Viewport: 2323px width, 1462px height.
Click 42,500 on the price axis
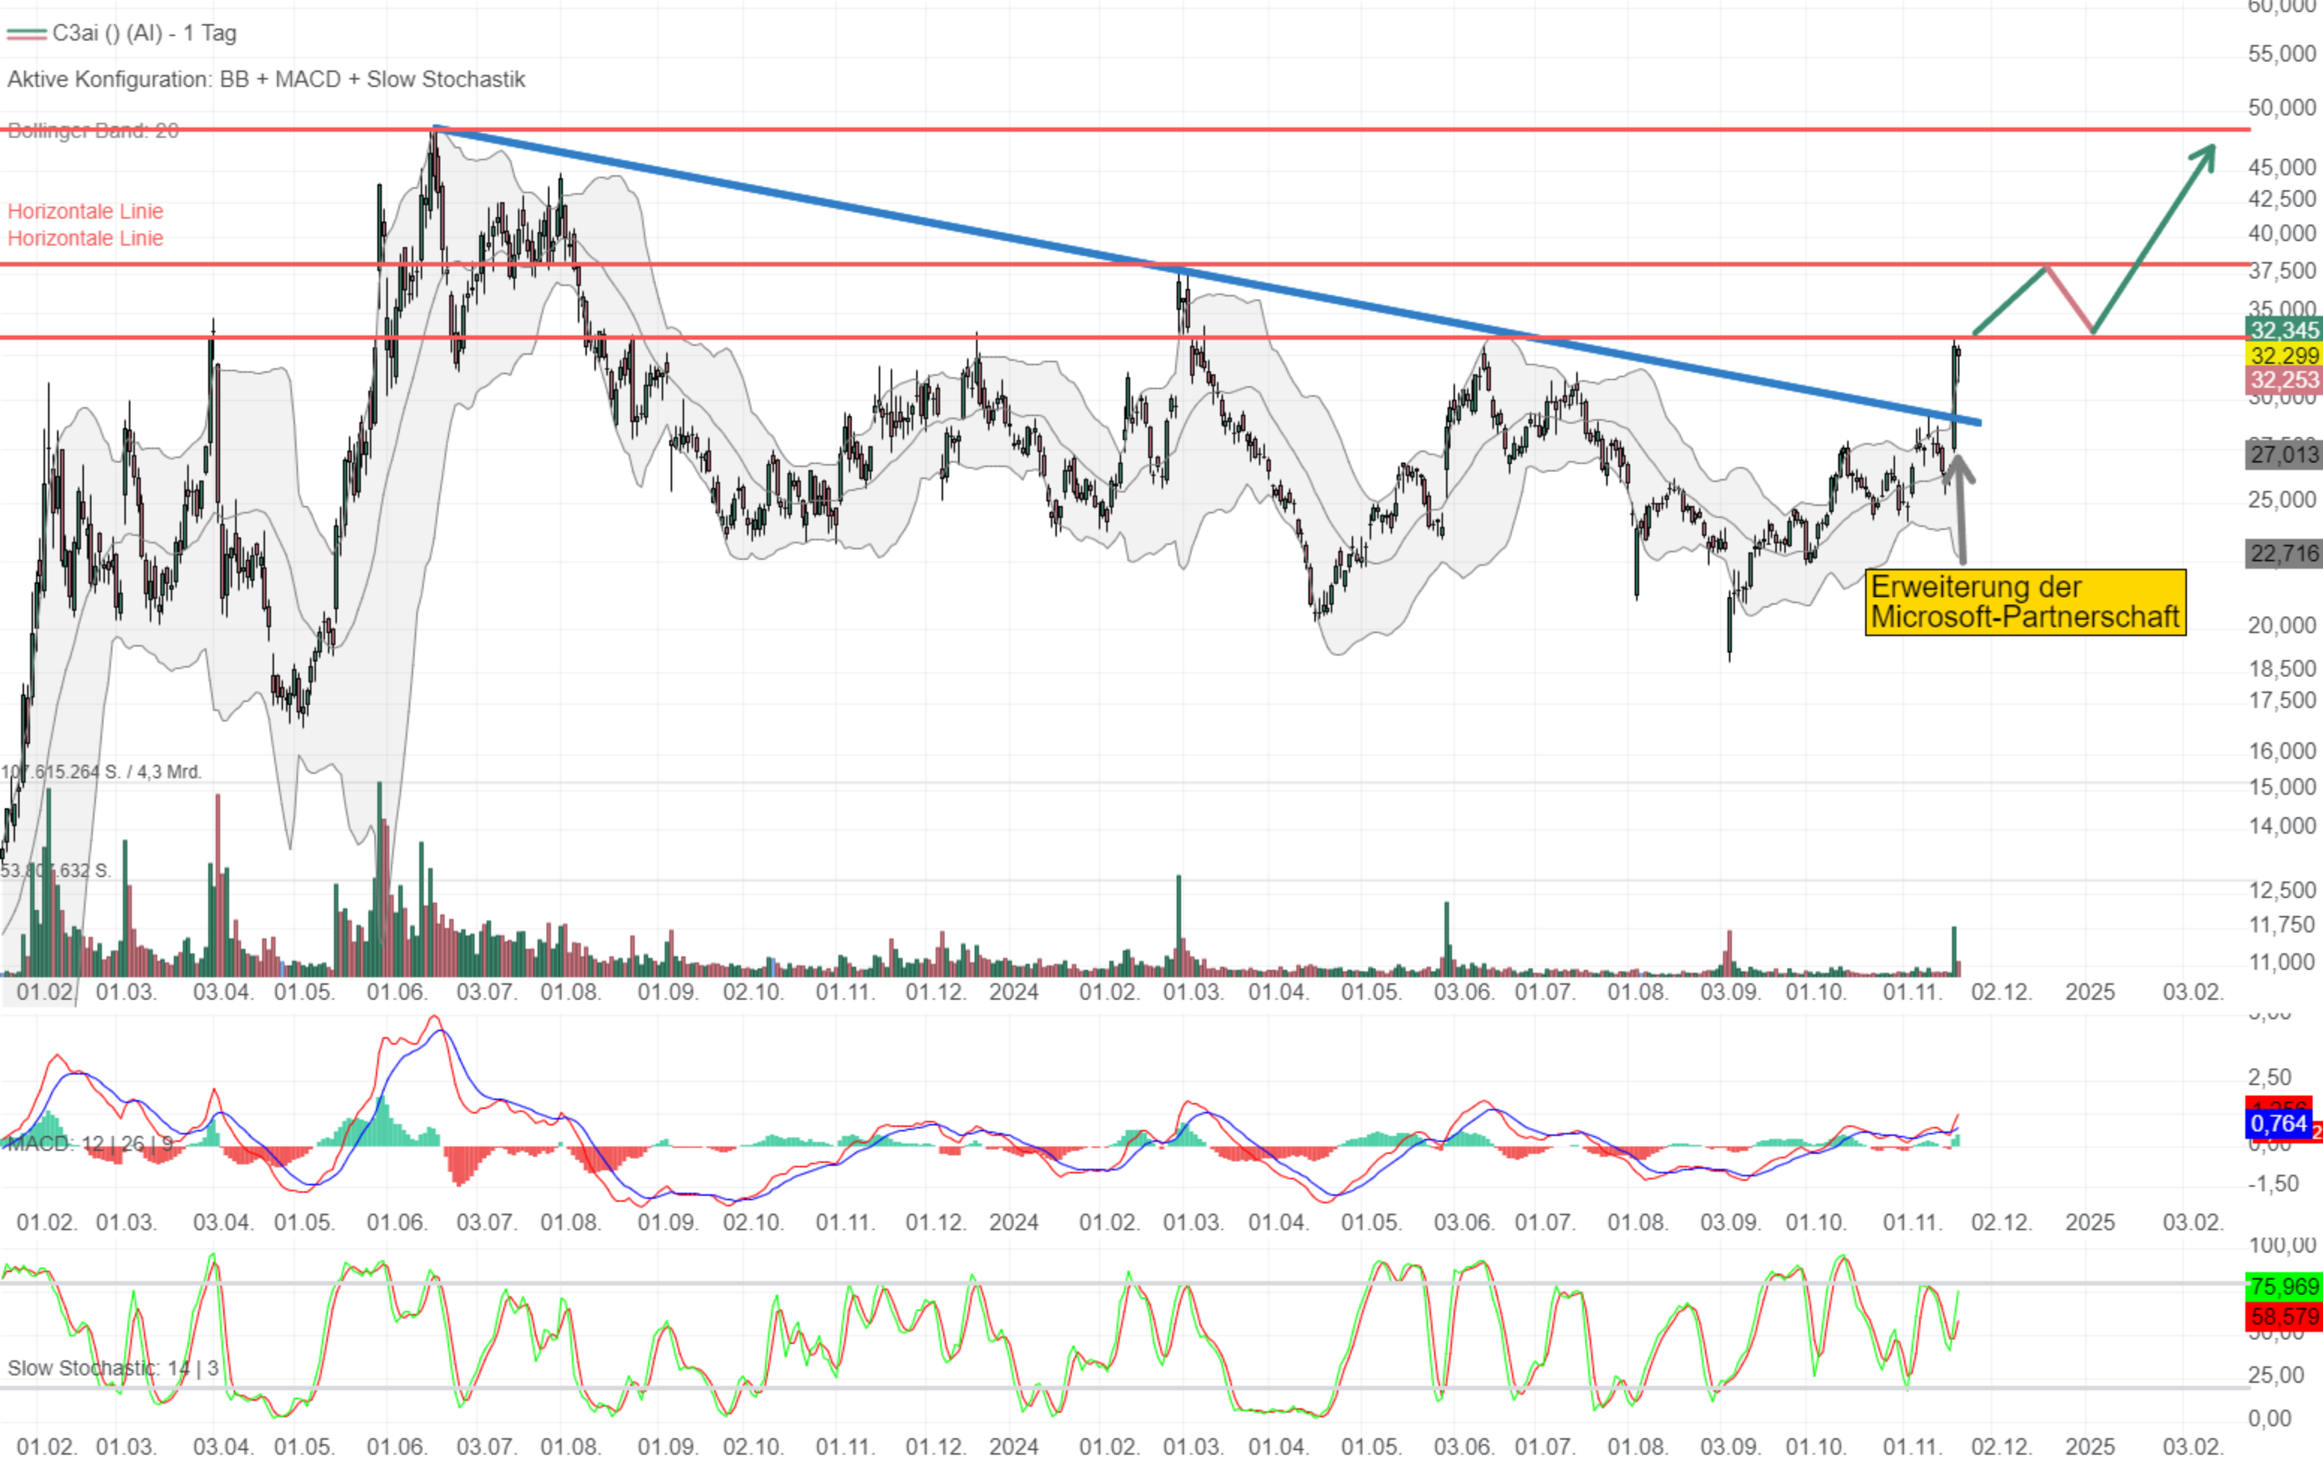pos(2282,199)
